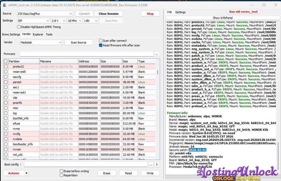Switch to Emmc Settings tab
Screen dimensions: 281x181
11,34
